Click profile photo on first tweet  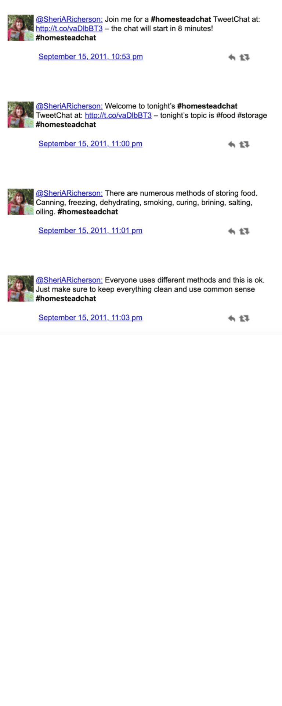tap(21, 28)
